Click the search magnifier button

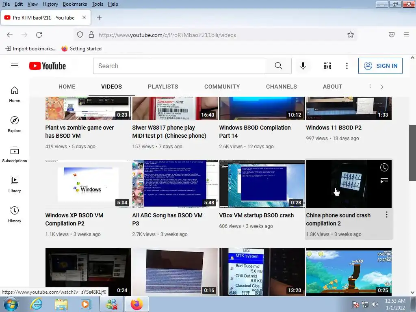tap(279, 66)
